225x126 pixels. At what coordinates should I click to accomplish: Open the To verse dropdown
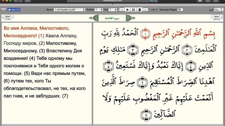[x=113, y=9]
